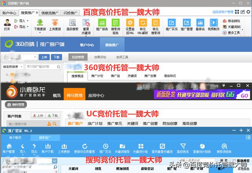Switch to 信息流推广 tab in Baidu client
Screen dimensions: 252x173
(x=50, y=13)
